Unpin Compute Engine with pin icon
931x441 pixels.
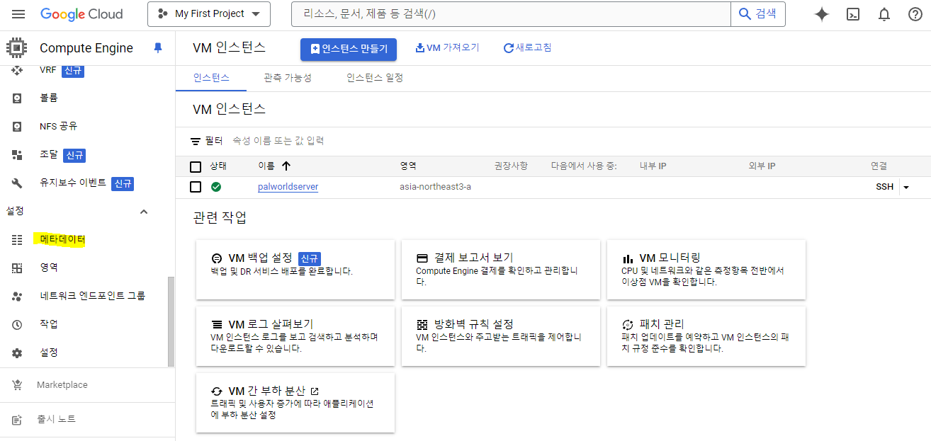158,48
